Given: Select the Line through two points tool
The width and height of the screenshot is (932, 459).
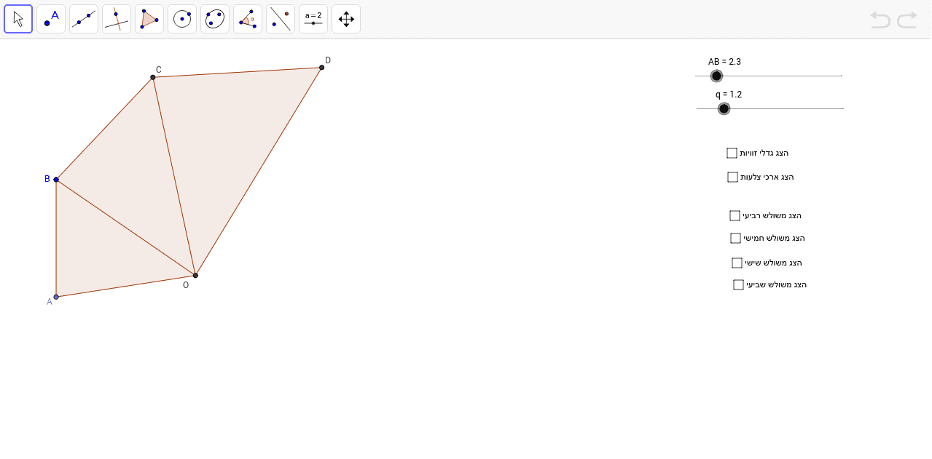Looking at the screenshot, I should tap(84, 19).
